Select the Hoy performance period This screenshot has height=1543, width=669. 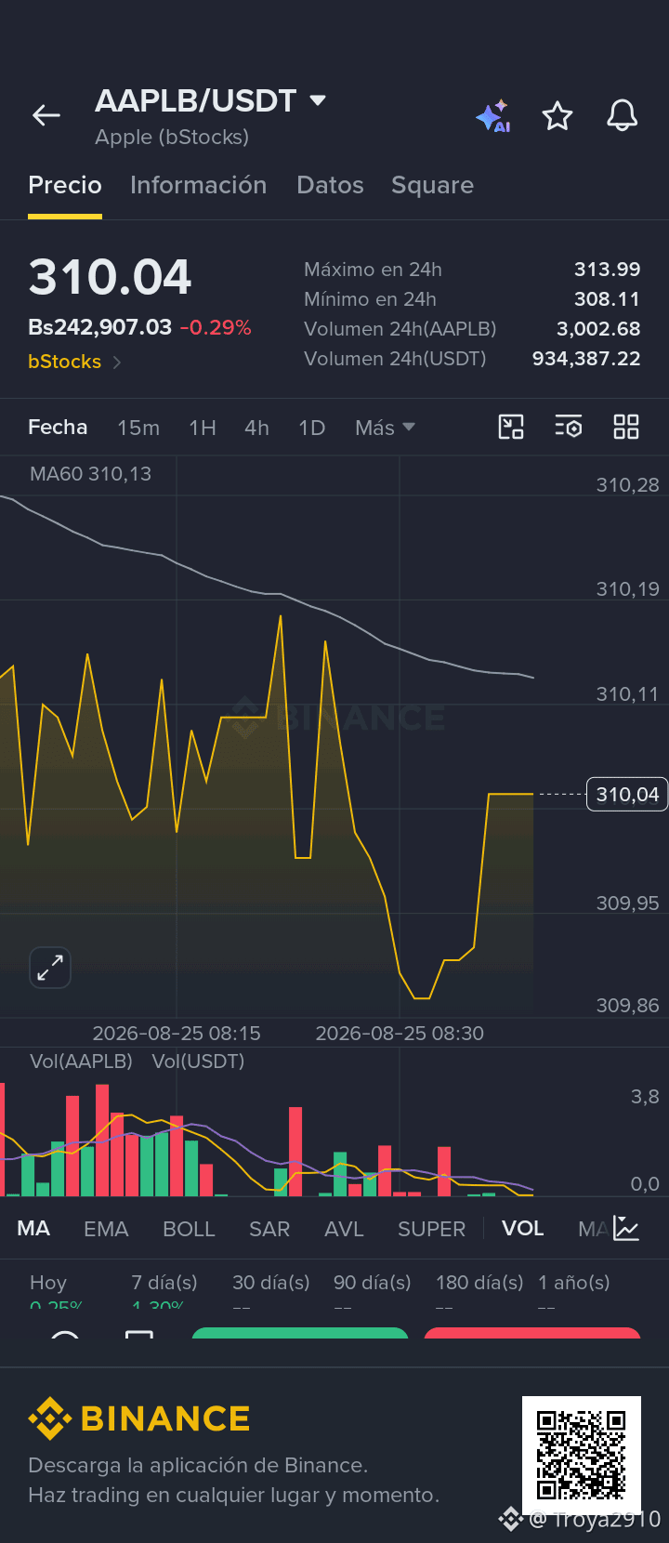pyautogui.click(x=48, y=1283)
